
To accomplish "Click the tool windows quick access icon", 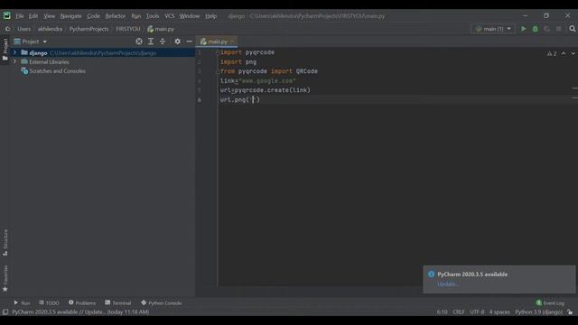I will (x=5, y=312).
